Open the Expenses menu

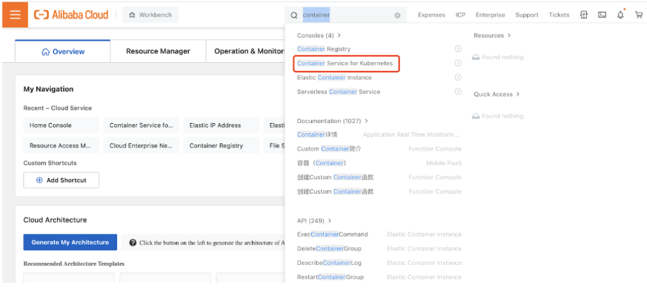click(431, 15)
